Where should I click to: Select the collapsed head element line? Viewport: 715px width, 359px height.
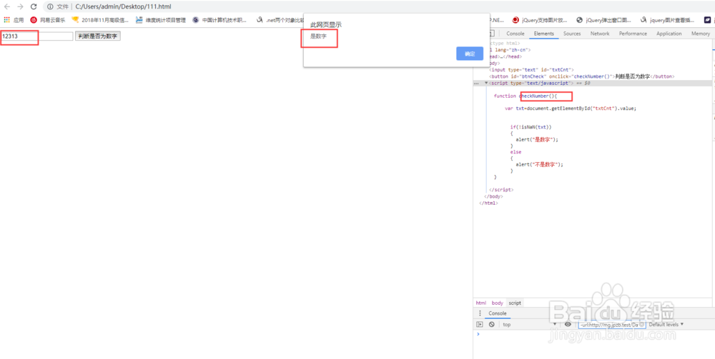(504, 57)
